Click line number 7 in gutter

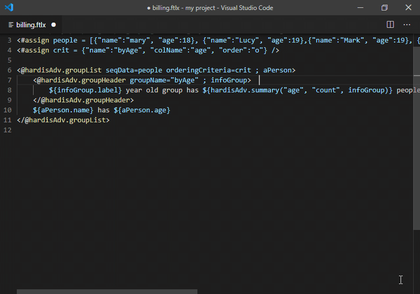coord(9,80)
